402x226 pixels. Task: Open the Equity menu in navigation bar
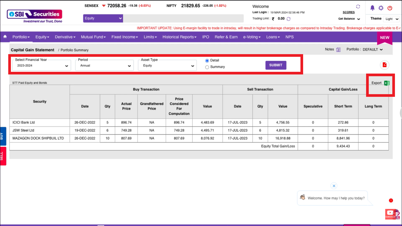[42, 37]
